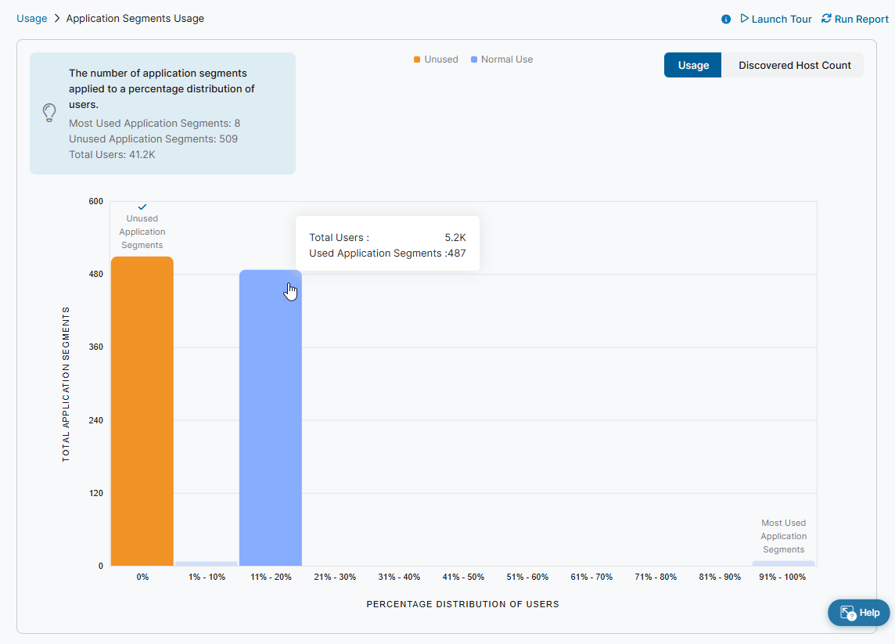895x644 pixels.
Task: Select the Usage tab
Action: coord(693,66)
